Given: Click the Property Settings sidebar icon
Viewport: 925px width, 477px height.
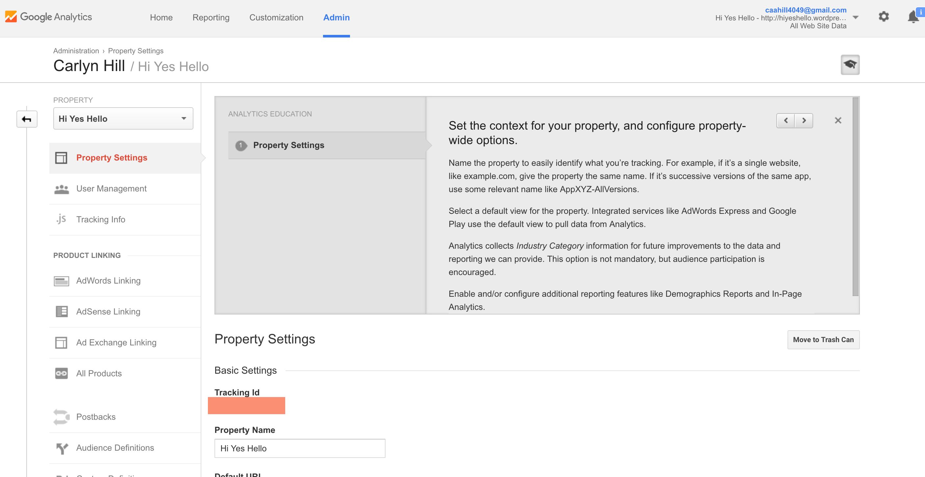Looking at the screenshot, I should point(61,158).
